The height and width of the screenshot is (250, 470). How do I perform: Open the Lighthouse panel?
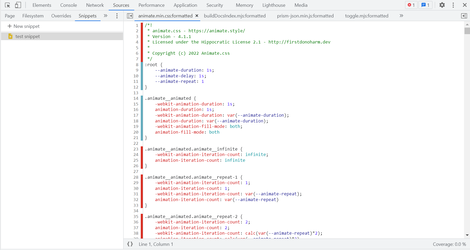[274, 5]
